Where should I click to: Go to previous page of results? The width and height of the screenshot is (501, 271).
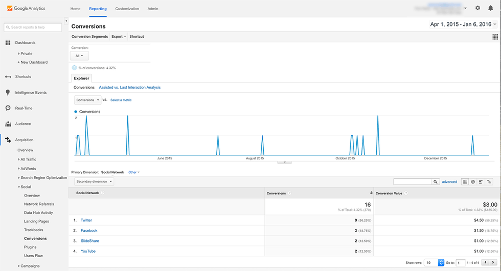(485, 262)
